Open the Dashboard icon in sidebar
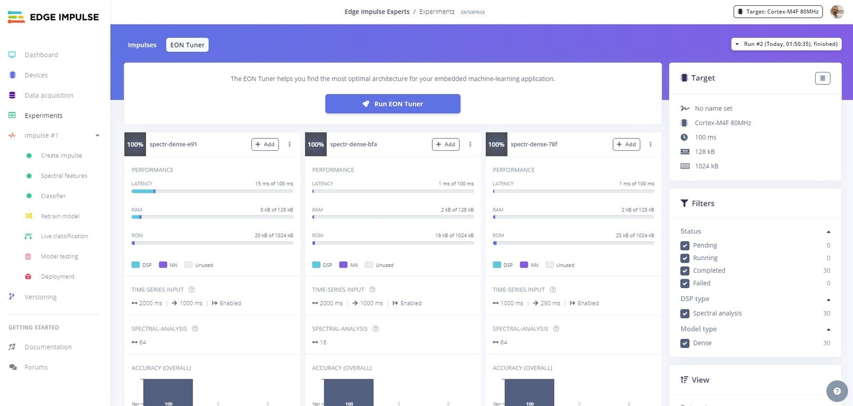Viewport: 853px width, 406px height. tap(12, 55)
